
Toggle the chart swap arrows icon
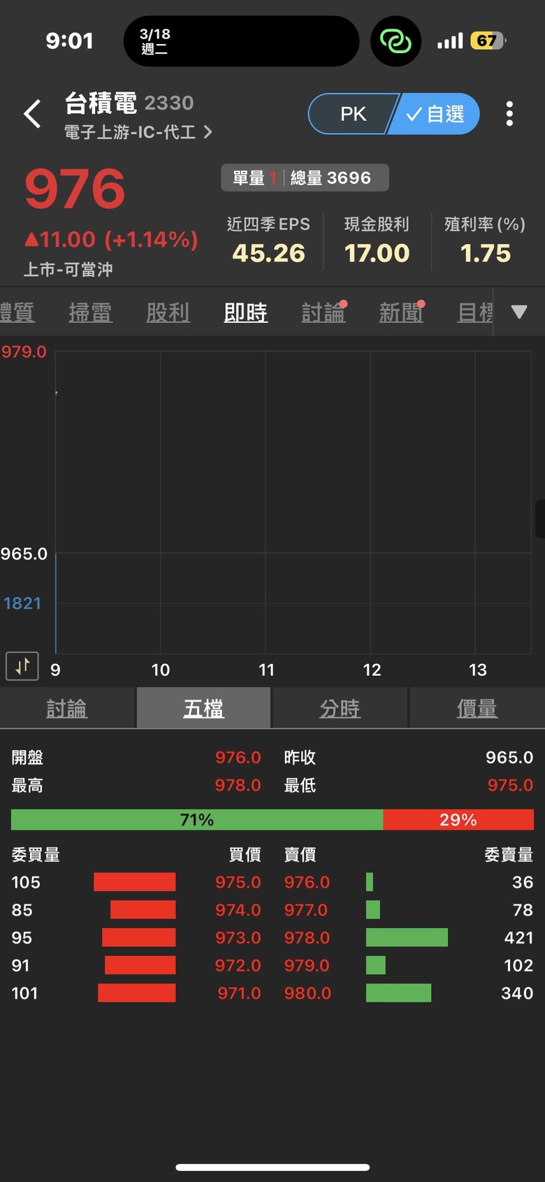pos(22,665)
